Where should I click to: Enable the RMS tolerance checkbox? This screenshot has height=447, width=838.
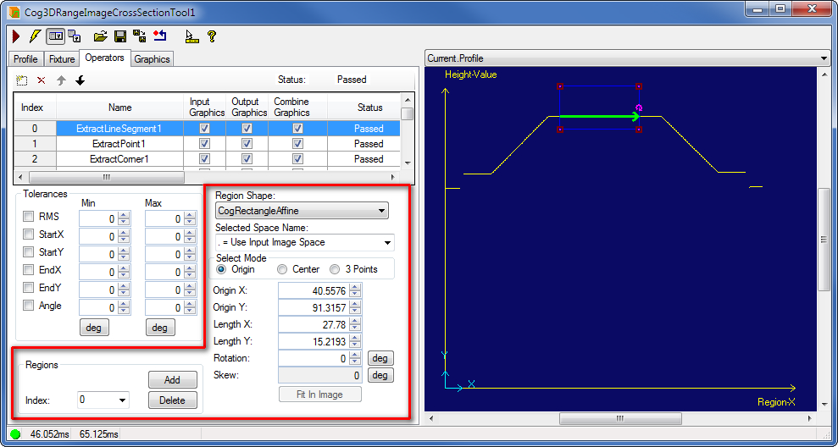(x=30, y=217)
